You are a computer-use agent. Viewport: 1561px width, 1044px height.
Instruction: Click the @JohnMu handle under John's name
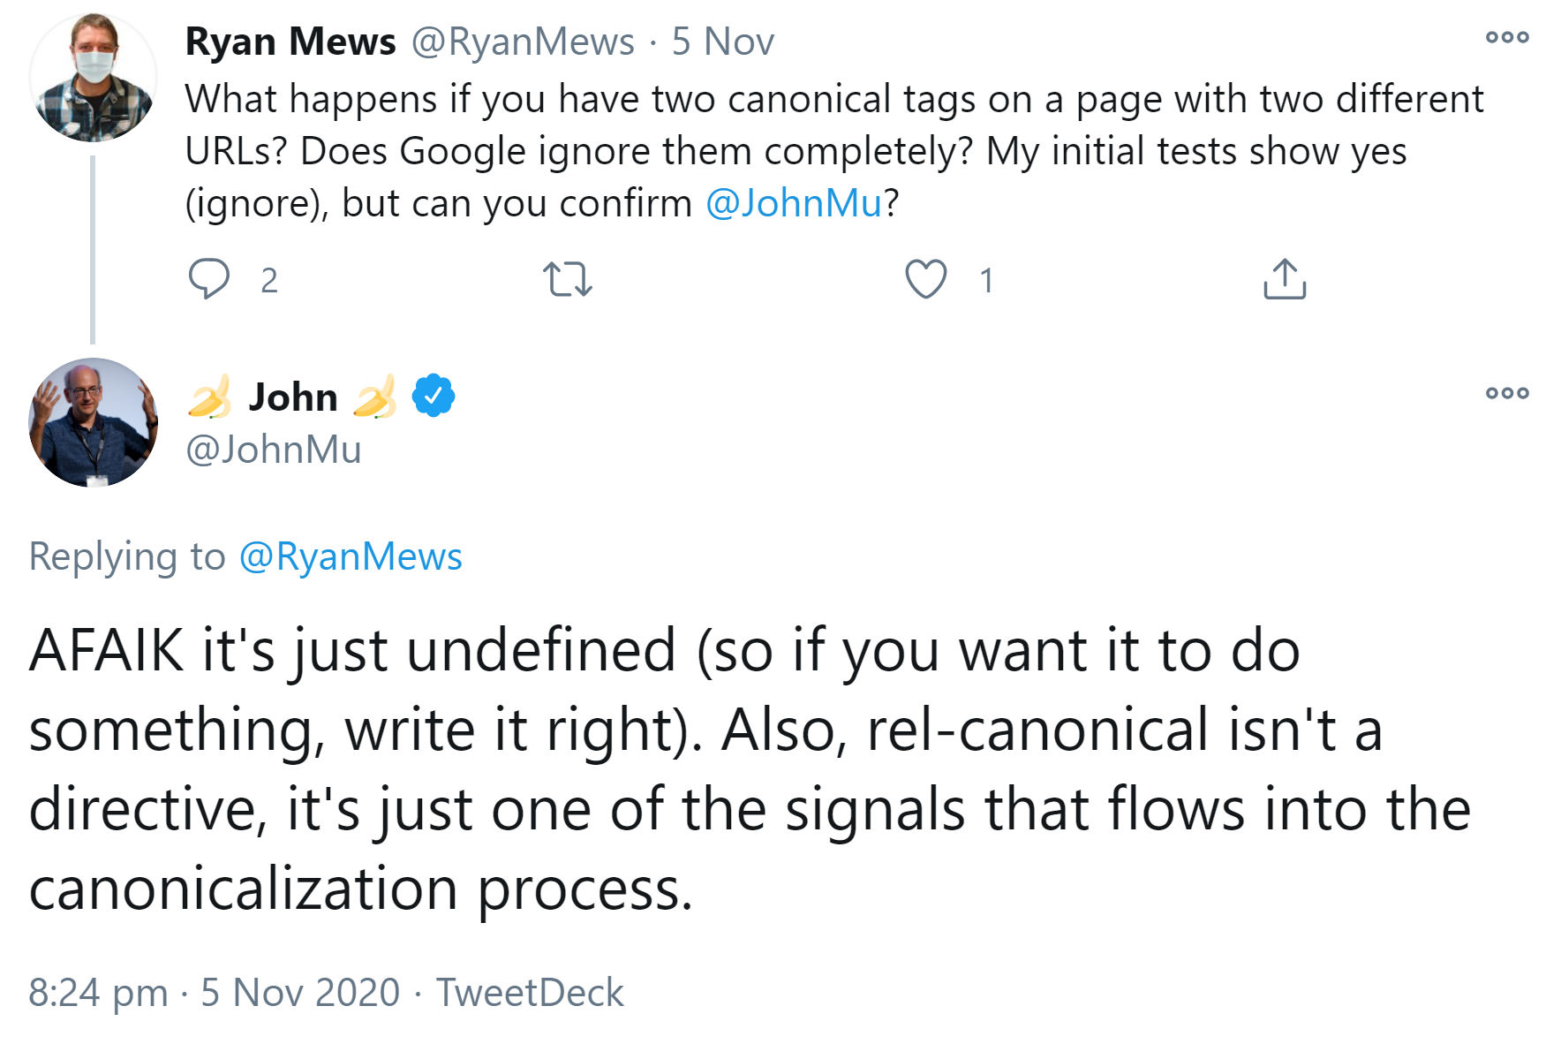(x=274, y=450)
